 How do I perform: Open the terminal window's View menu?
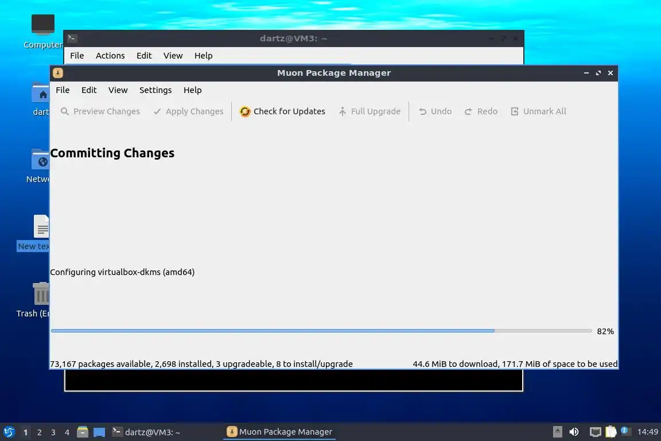coord(173,56)
